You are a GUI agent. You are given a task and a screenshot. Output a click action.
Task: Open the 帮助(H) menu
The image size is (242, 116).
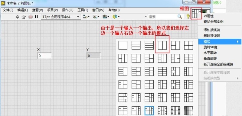pyautogui.click(x=114, y=10)
